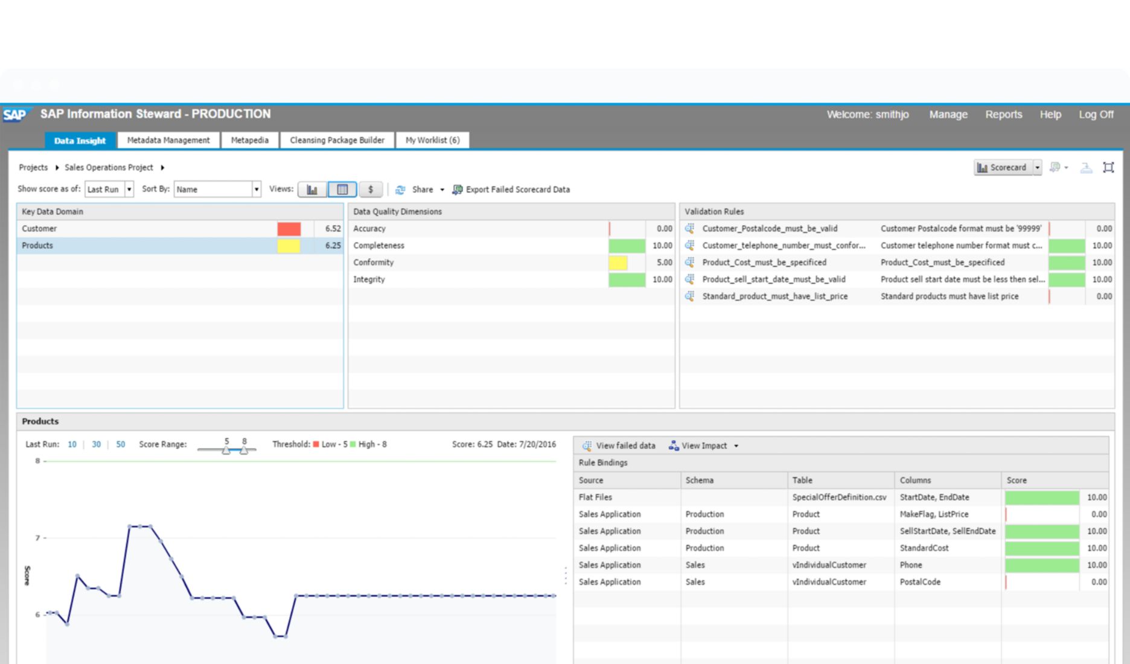Click the full screen icon at top right
Screen dimensions: 1130x664
coord(1108,167)
